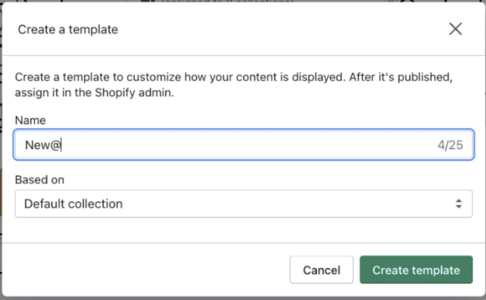Select the Default collection combo box

click(243, 204)
